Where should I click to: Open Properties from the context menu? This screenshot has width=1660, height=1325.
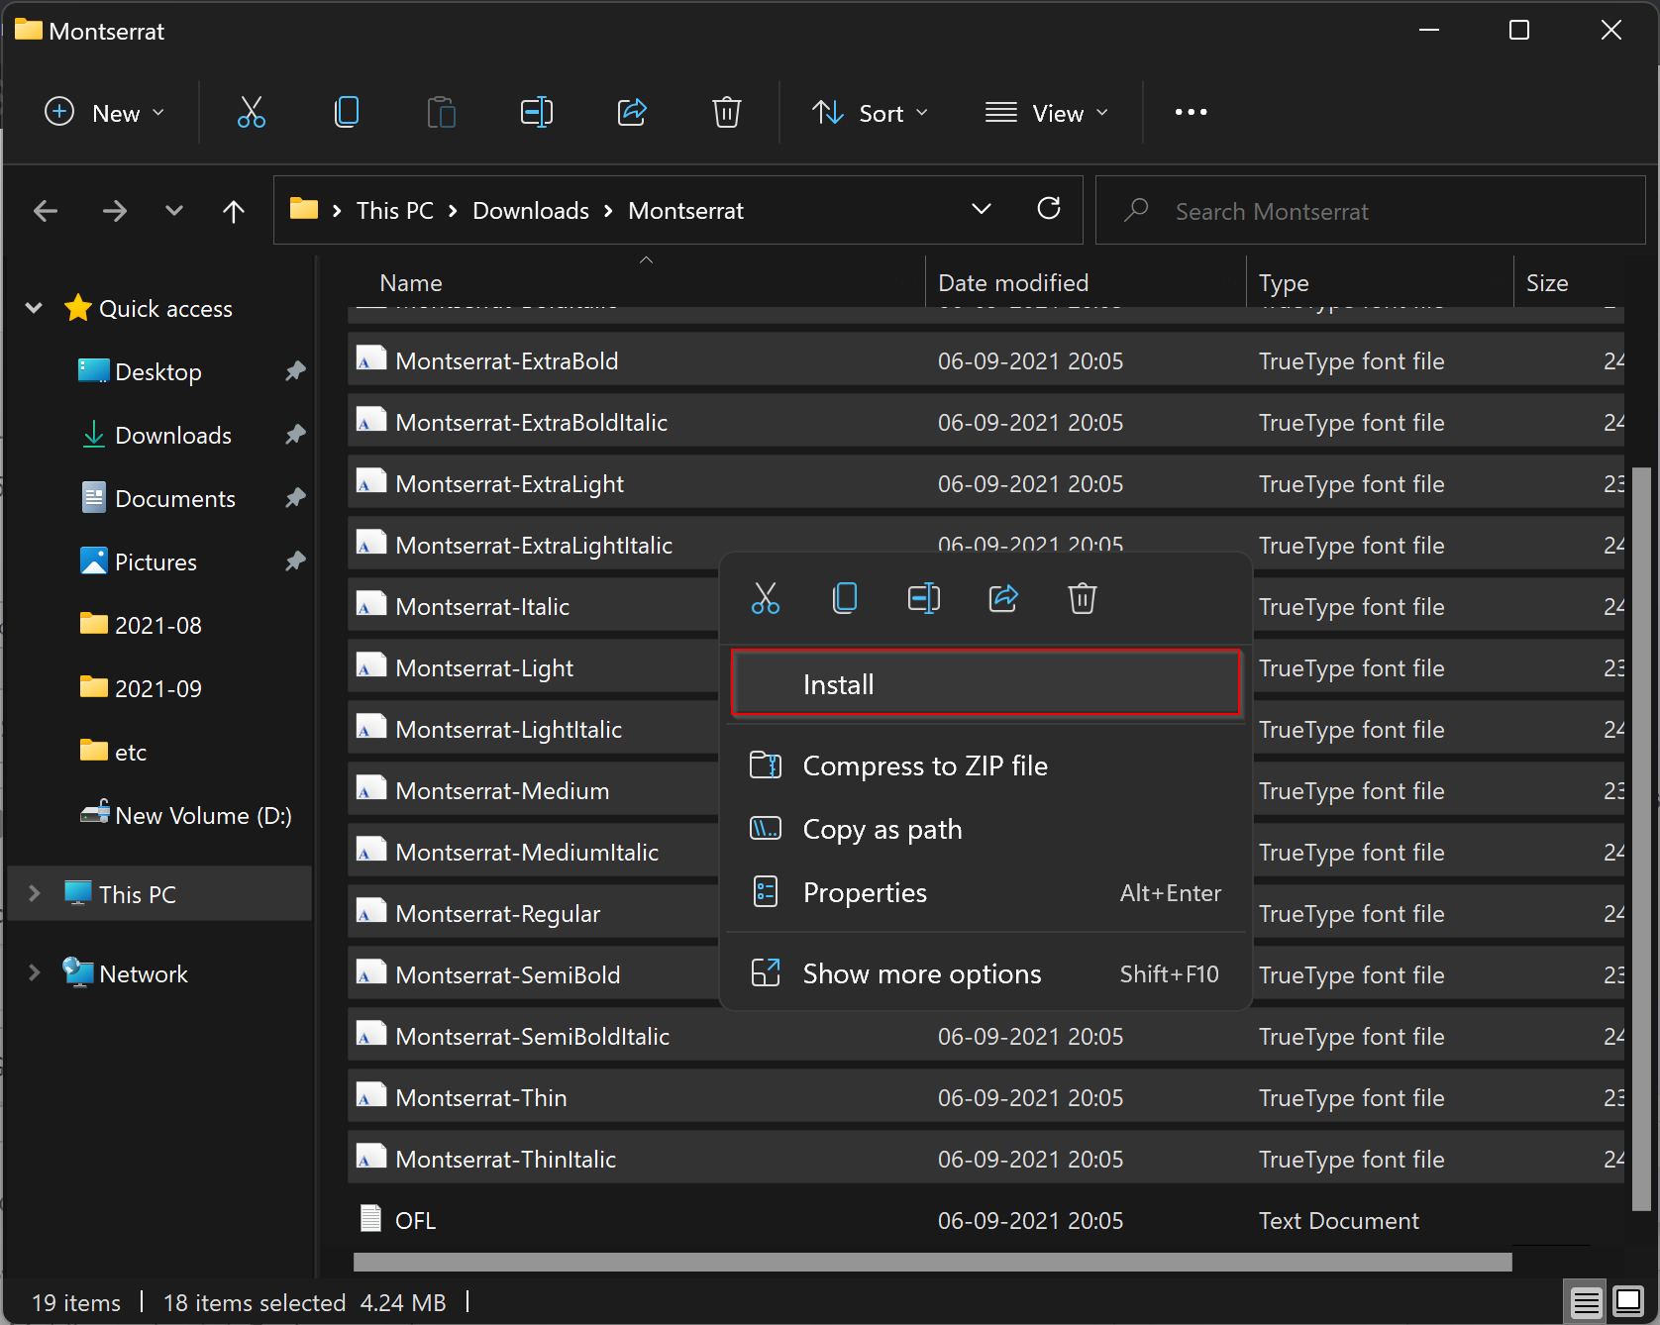pyautogui.click(x=986, y=892)
